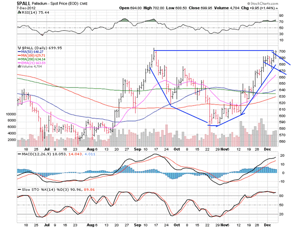Click the $PALL (Daily) price legend marker
Screen dimensions: 291x228
18,48
